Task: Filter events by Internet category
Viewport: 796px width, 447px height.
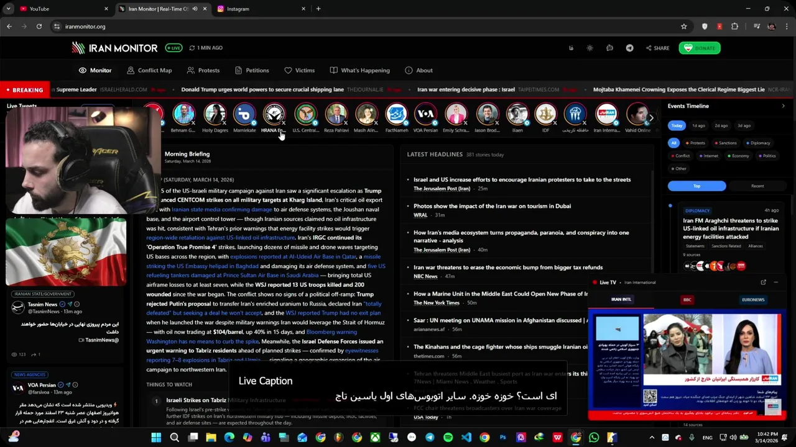Action: (709, 156)
